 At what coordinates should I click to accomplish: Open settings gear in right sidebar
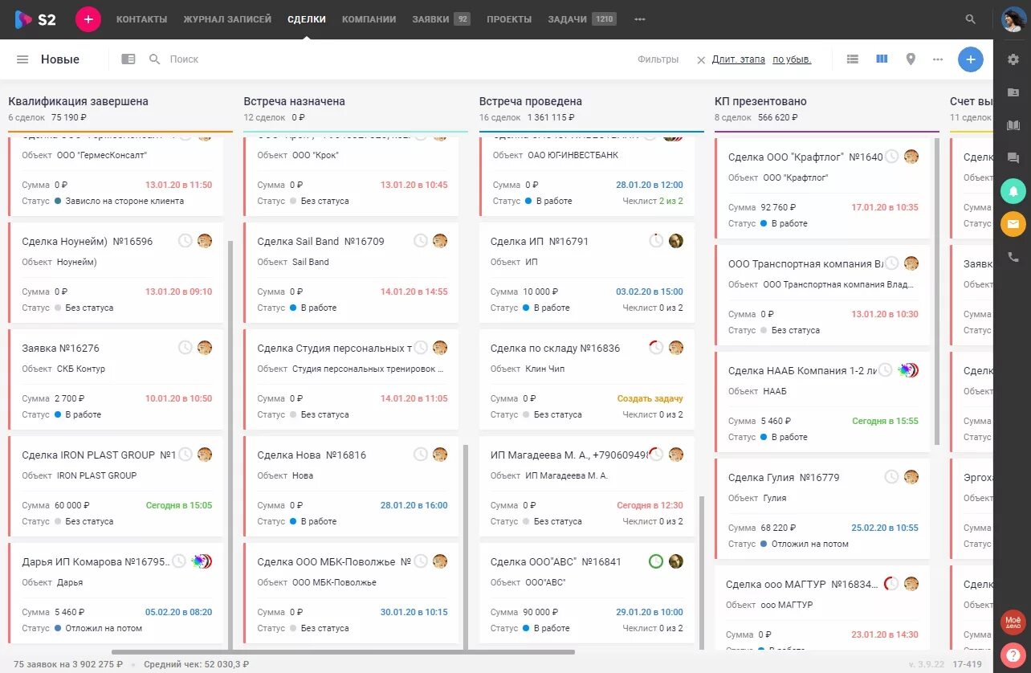pyautogui.click(x=1013, y=59)
